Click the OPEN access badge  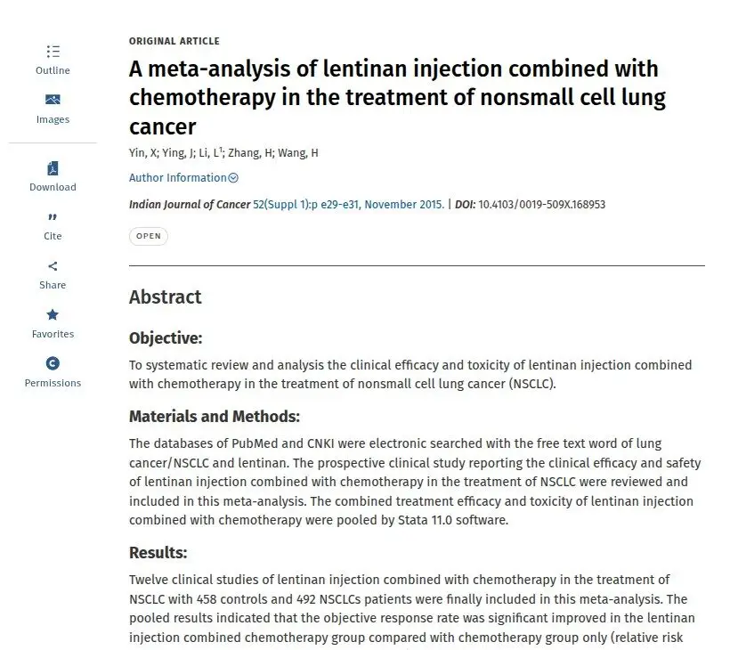(149, 236)
